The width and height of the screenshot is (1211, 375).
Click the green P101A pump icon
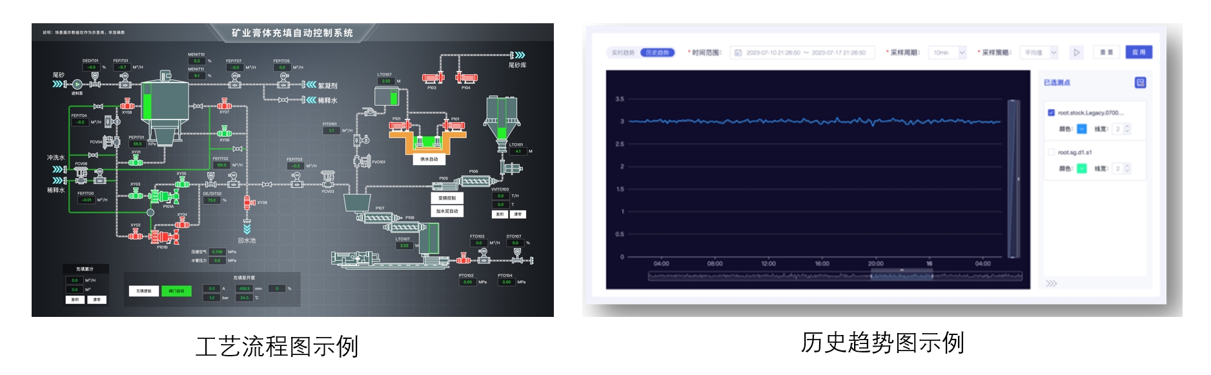tap(163, 196)
